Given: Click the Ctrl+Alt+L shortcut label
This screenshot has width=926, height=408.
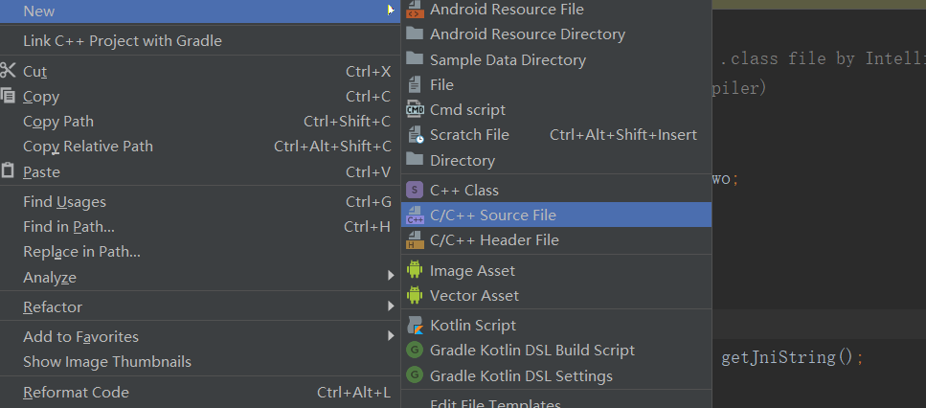Looking at the screenshot, I should pyautogui.click(x=353, y=392).
